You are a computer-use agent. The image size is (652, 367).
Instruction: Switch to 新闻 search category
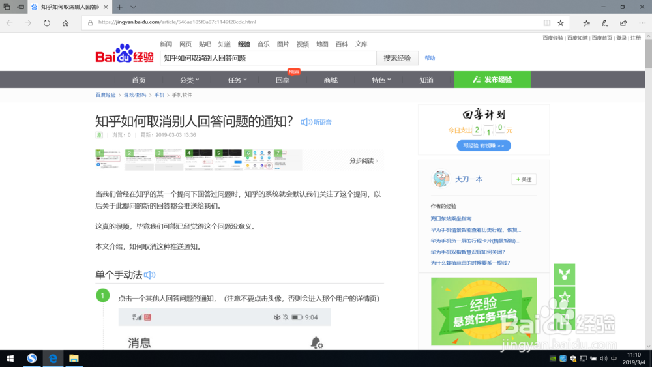[x=166, y=44]
